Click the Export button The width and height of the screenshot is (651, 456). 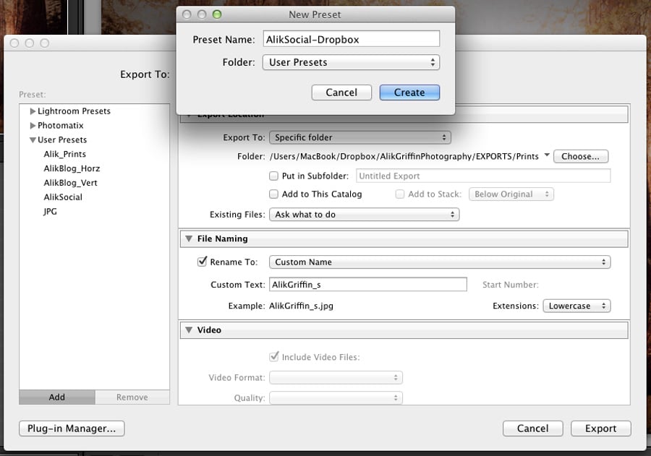pyautogui.click(x=600, y=428)
